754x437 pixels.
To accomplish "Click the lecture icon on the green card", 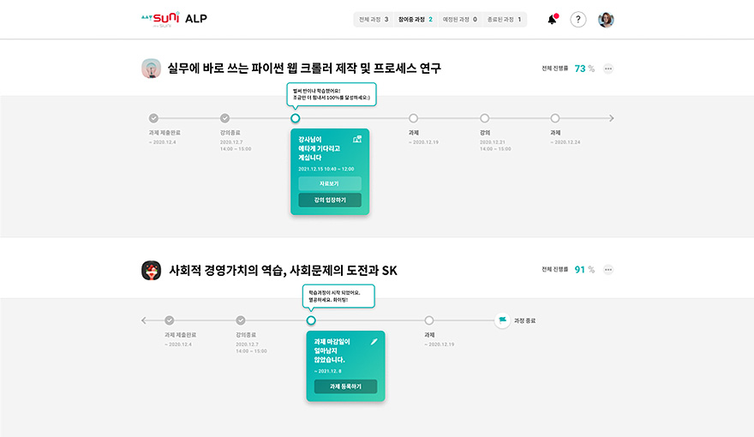I will click(x=357, y=139).
